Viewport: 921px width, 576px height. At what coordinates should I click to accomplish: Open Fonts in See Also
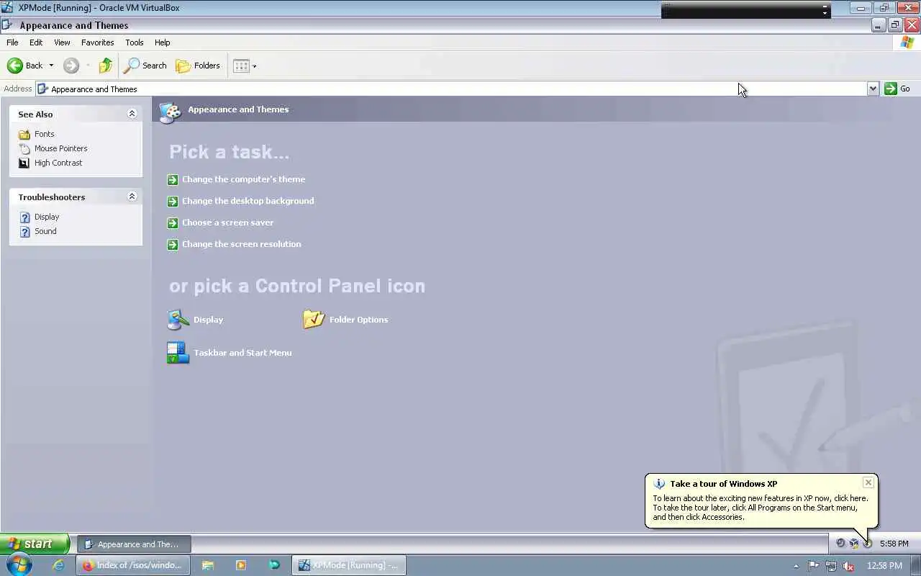(45, 134)
